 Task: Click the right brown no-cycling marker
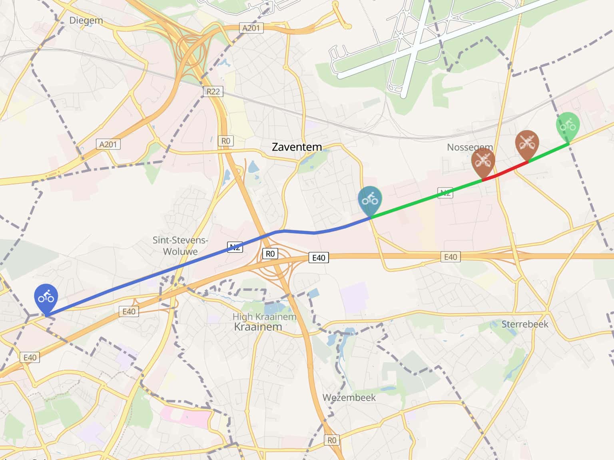click(527, 145)
